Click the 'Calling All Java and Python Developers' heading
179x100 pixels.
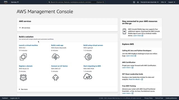[x=137, y=51]
